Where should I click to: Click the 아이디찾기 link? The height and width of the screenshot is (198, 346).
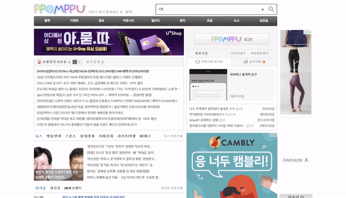[x=238, y=53]
